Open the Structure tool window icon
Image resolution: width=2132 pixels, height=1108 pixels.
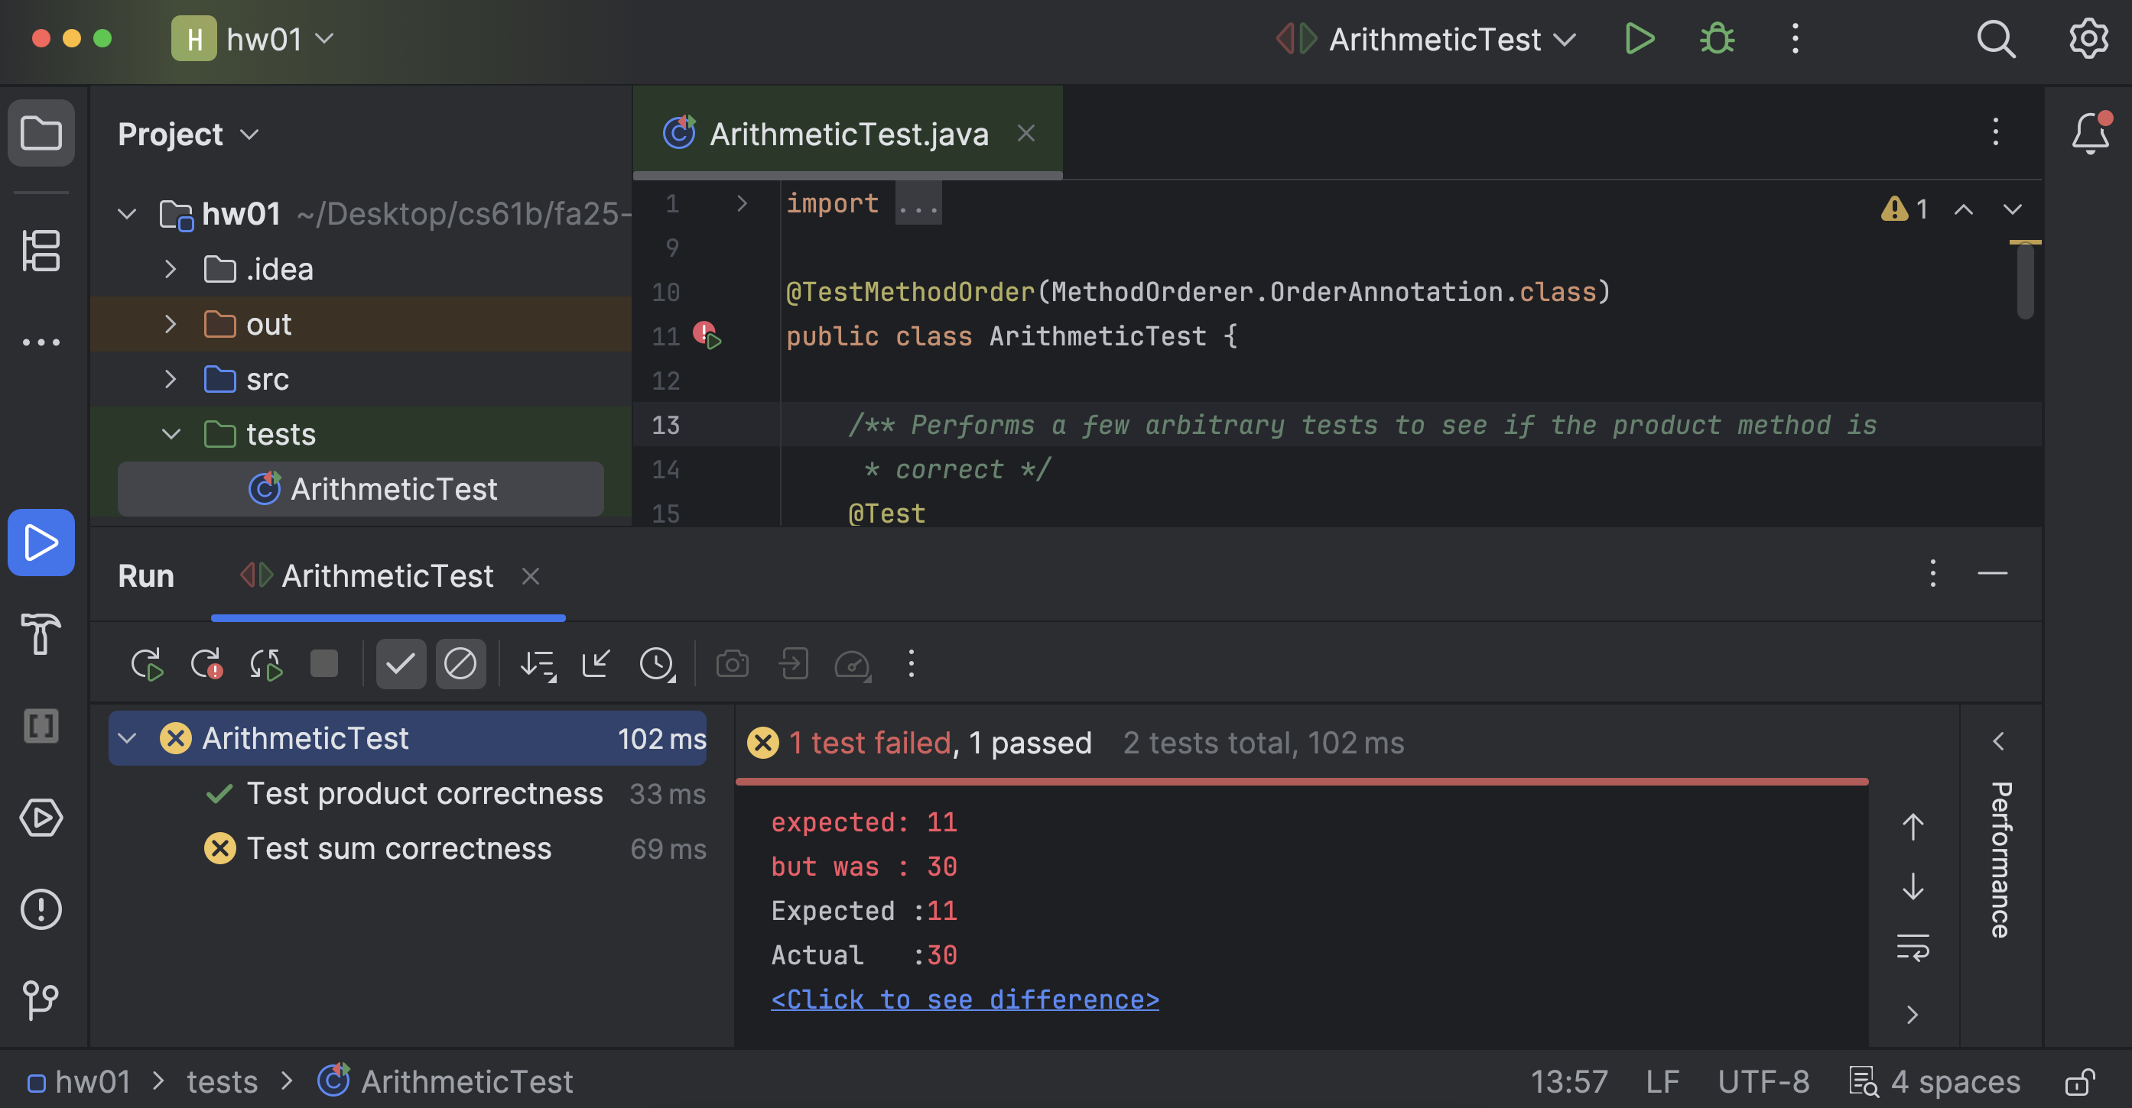coord(41,251)
